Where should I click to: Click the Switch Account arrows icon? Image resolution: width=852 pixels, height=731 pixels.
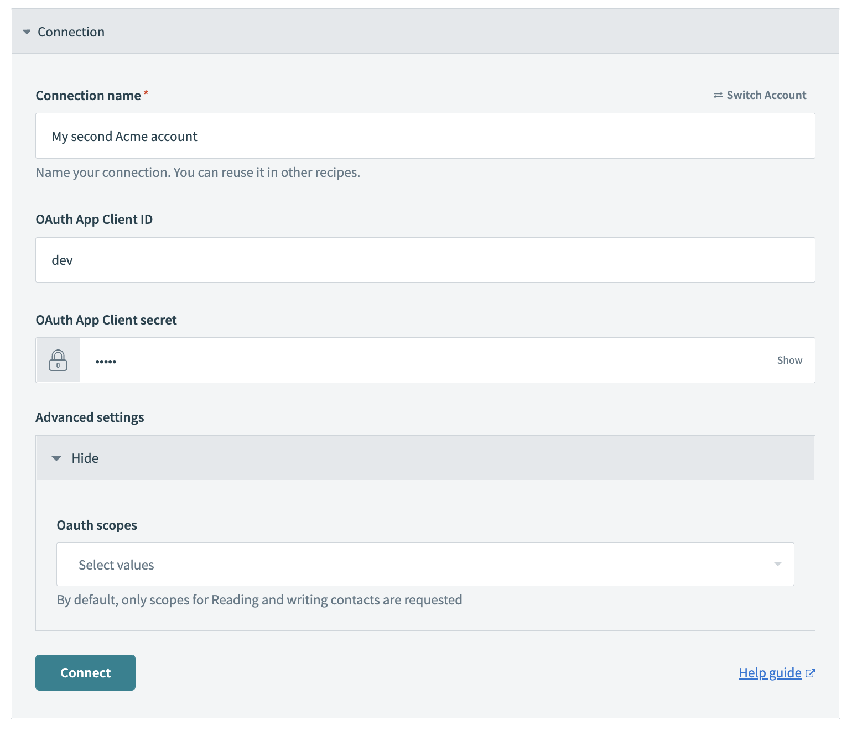point(718,95)
